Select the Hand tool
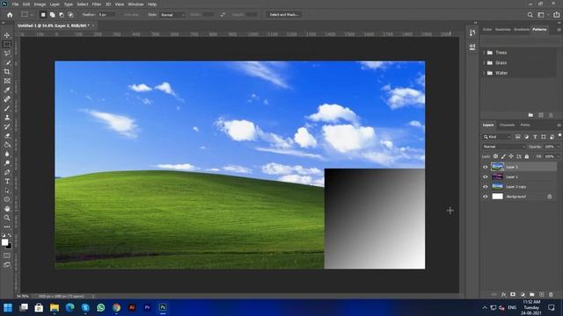 click(x=7, y=209)
